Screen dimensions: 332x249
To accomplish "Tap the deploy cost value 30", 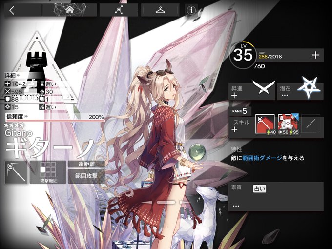I will (x=49, y=92).
